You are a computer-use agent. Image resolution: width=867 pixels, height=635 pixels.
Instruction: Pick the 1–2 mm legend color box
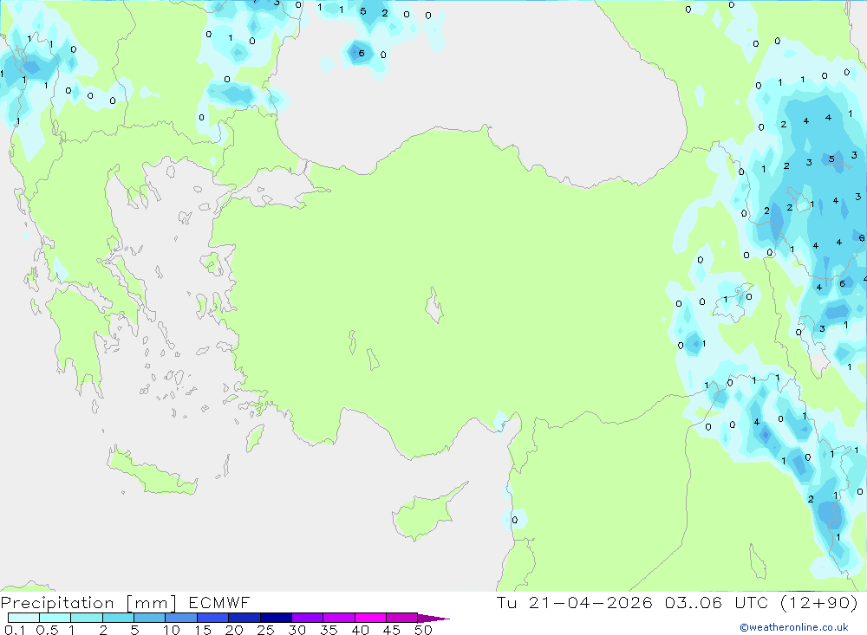pos(87,618)
